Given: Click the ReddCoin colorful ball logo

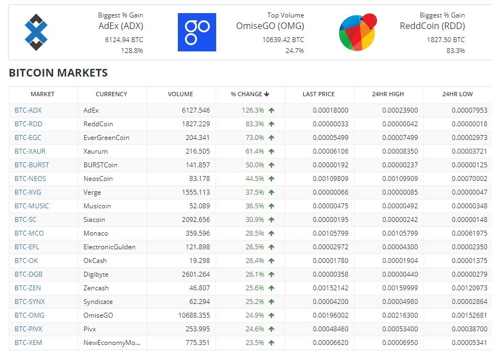Looking at the screenshot, I should pyautogui.click(x=358, y=32).
